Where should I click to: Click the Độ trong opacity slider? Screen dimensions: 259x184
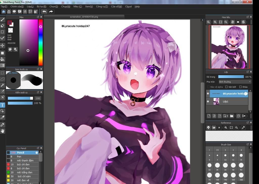(x=231, y=77)
